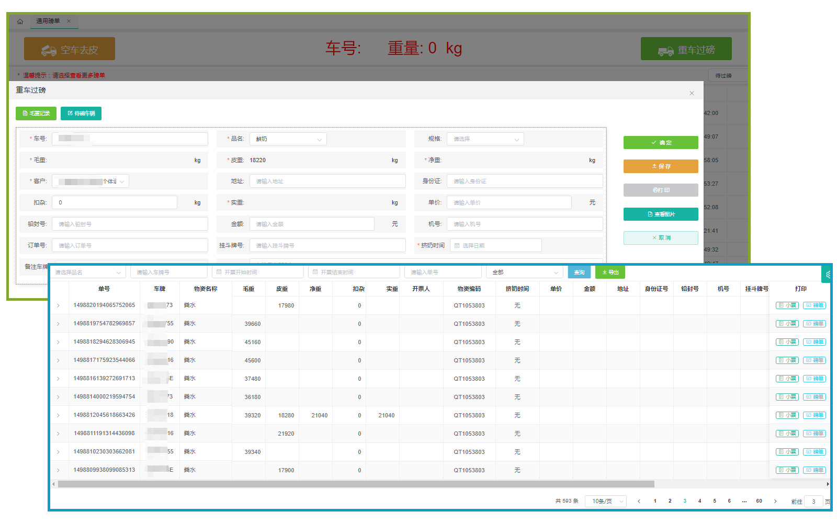Viewport: 837px width, 523px height.
Task: Click the green 确定 confirm button
Action: pos(661,143)
